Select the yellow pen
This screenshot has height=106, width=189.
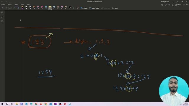pos(50,8)
